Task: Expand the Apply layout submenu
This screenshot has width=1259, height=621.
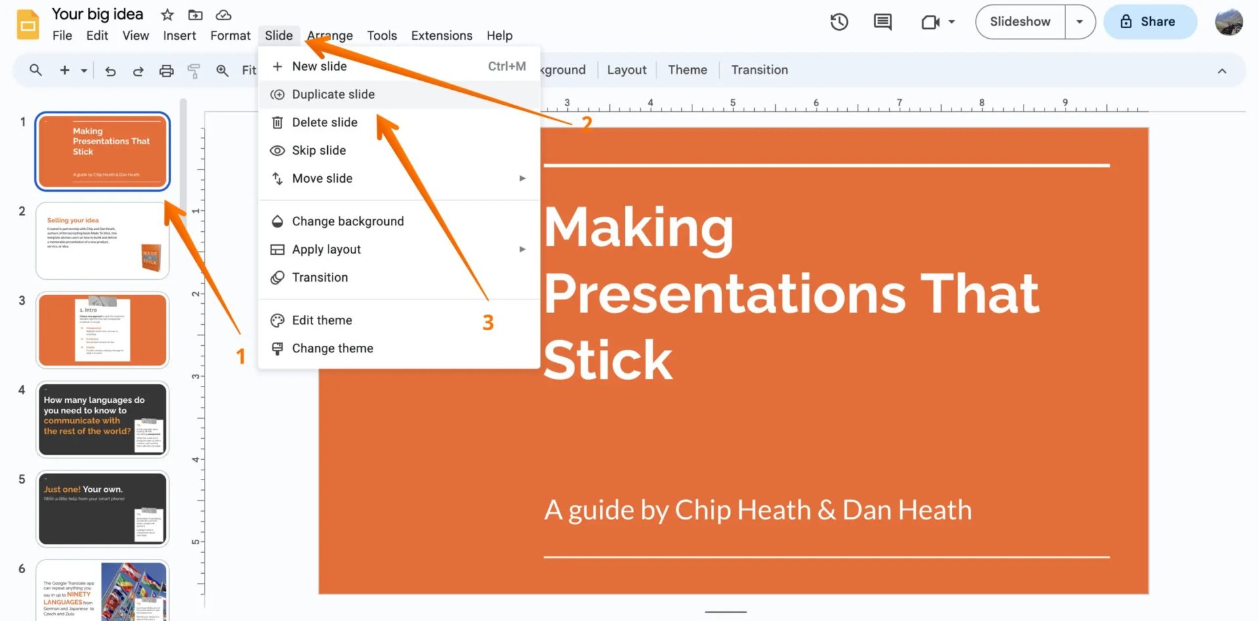Action: click(x=522, y=249)
